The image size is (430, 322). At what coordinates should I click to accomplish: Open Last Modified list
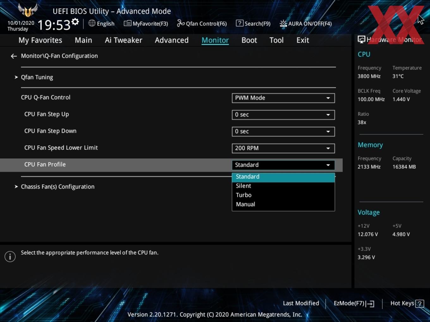[301, 303]
